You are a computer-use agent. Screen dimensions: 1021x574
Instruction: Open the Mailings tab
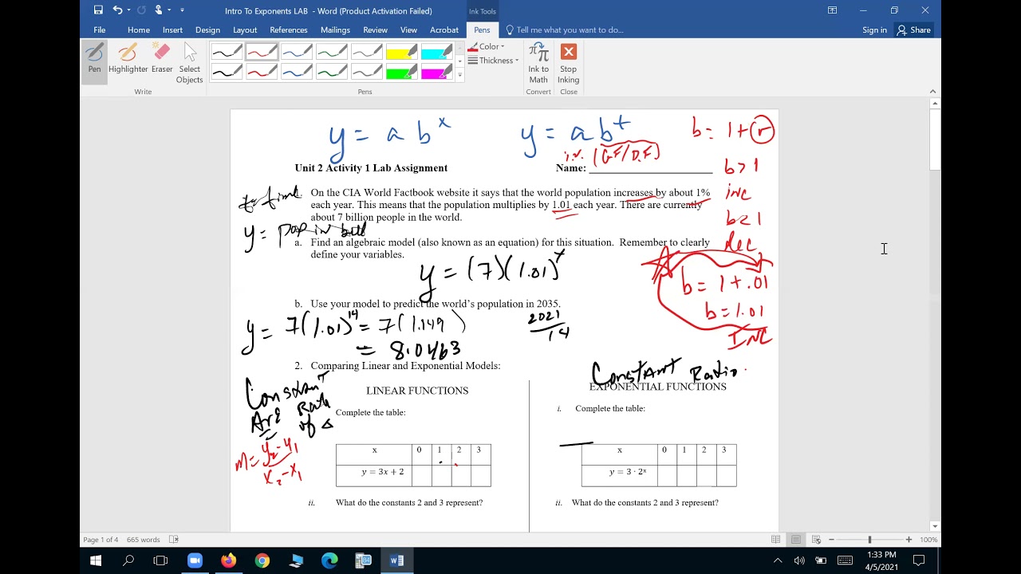pos(335,30)
